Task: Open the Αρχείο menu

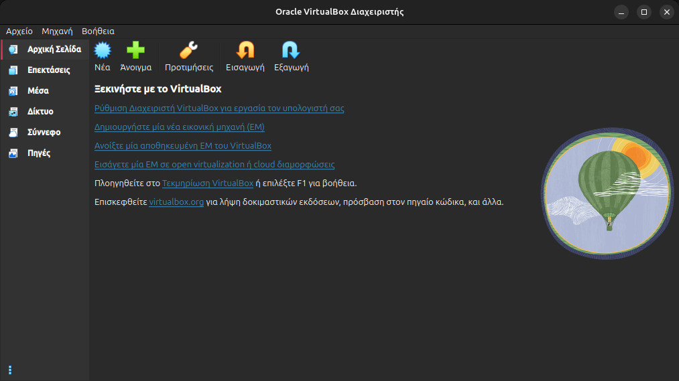Action: pyautogui.click(x=19, y=31)
